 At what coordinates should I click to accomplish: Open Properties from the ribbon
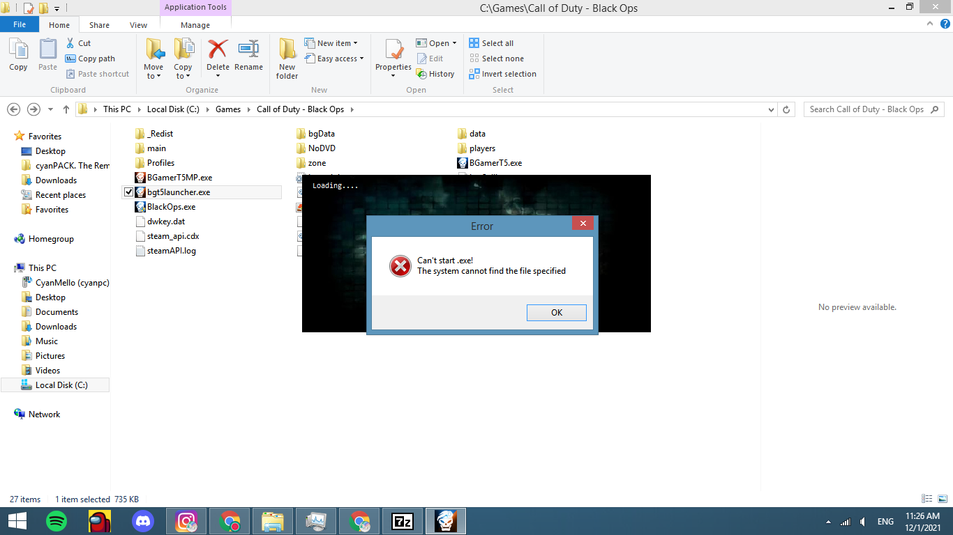tap(393, 52)
